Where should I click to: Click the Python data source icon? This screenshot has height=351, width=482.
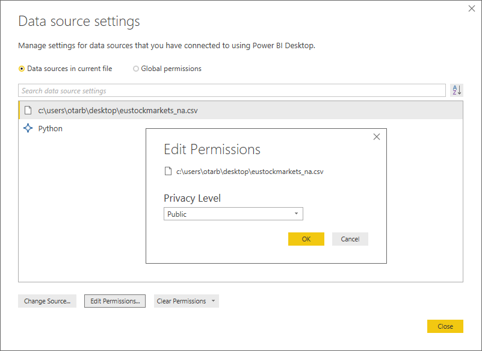pyautogui.click(x=28, y=128)
